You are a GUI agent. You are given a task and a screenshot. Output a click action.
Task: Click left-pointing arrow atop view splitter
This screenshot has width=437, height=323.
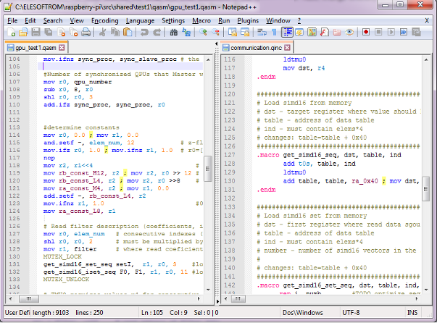pos(217,44)
